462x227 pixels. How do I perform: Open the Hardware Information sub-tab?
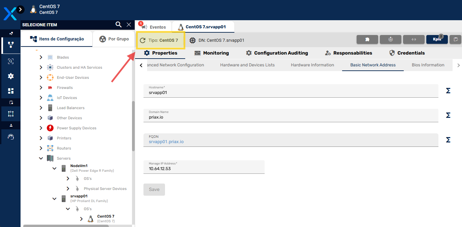click(x=312, y=65)
